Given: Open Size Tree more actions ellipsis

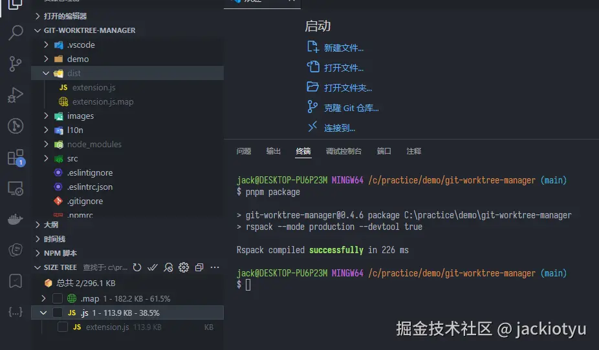Looking at the screenshot, I should (215, 267).
